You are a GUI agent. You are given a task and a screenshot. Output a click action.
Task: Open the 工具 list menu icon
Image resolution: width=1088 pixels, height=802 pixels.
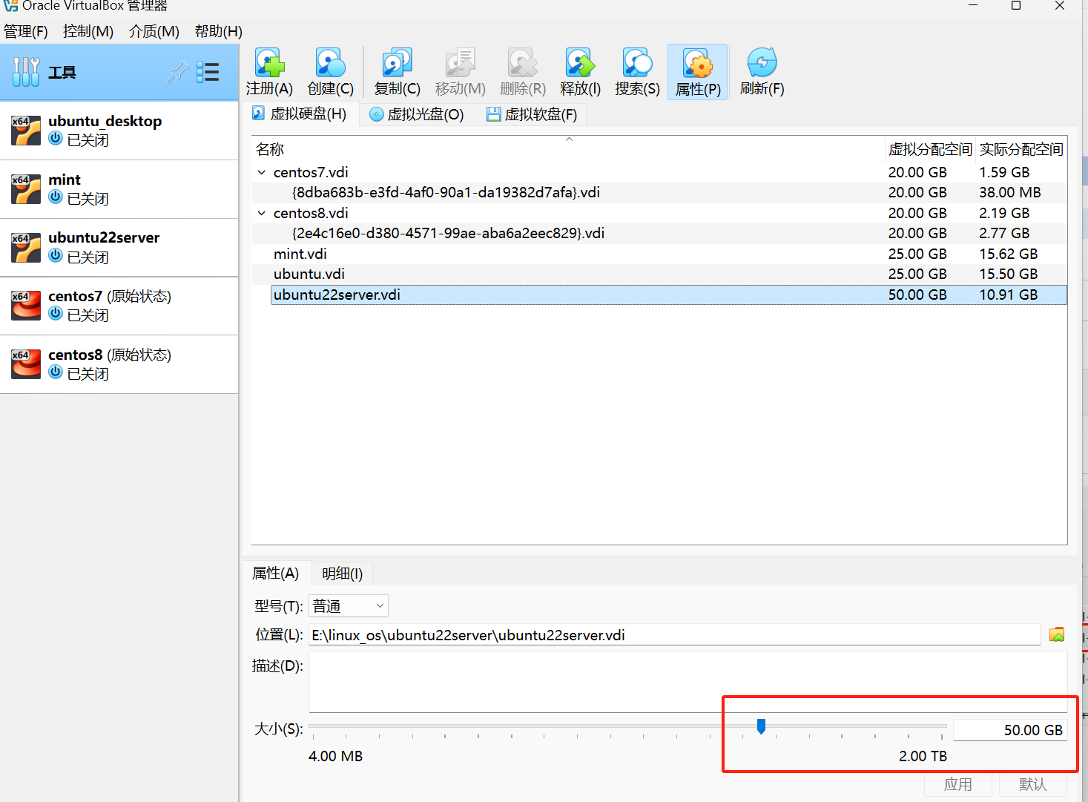[208, 72]
